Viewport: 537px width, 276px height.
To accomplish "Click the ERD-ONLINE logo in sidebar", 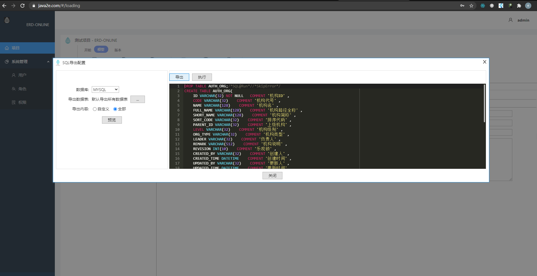I will click(x=7, y=20).
